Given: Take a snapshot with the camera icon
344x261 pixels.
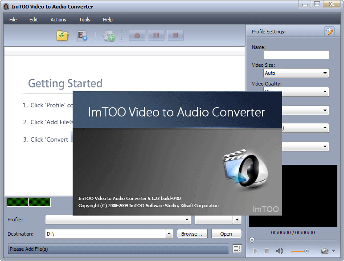Looking at the screenshot, I should 324,251.
